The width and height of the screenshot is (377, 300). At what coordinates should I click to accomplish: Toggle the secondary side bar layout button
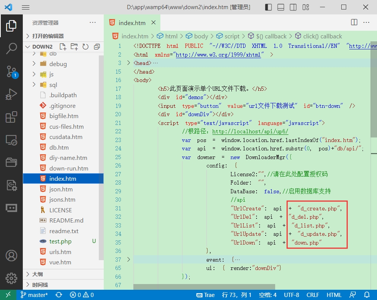(293, 7)
